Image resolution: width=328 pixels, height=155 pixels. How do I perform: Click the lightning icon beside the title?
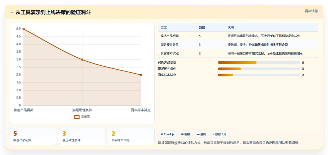(x=12, y=12)
